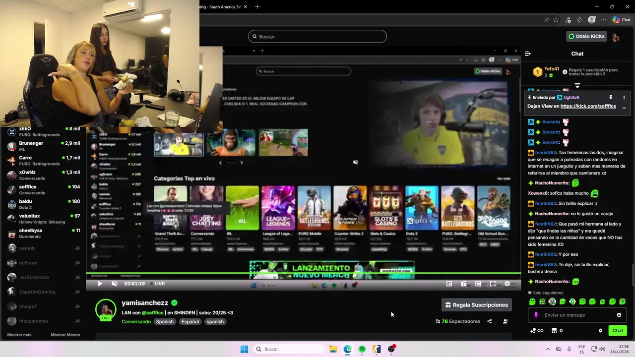This screenshot has width=635, height=357.
Task: Expand the gift leaderboard handle
Action: point(577,85)
